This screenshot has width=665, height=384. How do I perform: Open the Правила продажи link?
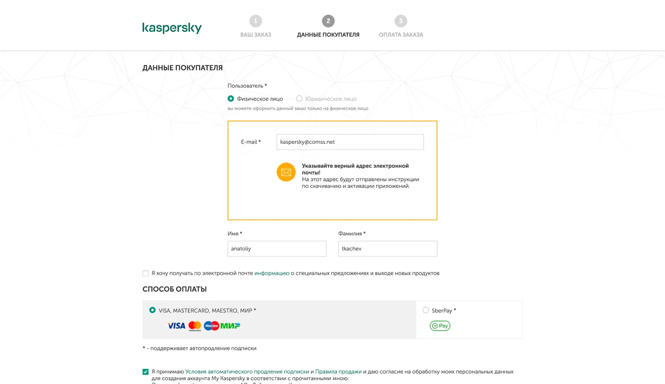pyautogui.click(x=338, y=372)
